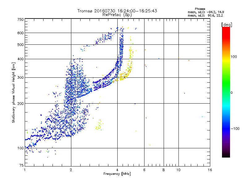This screenshot has height=185, width=247.
Task: Click the y-axis label '75'
Action: (22, 165)
